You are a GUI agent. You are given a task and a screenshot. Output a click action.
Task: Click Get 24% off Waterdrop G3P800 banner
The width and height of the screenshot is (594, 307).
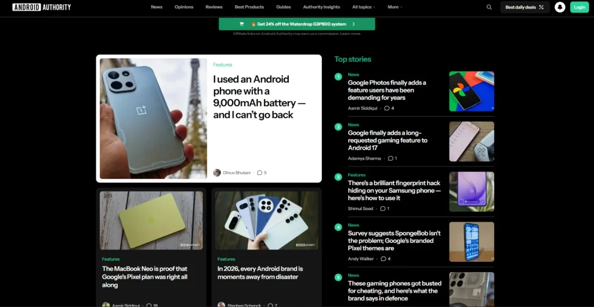296,24
